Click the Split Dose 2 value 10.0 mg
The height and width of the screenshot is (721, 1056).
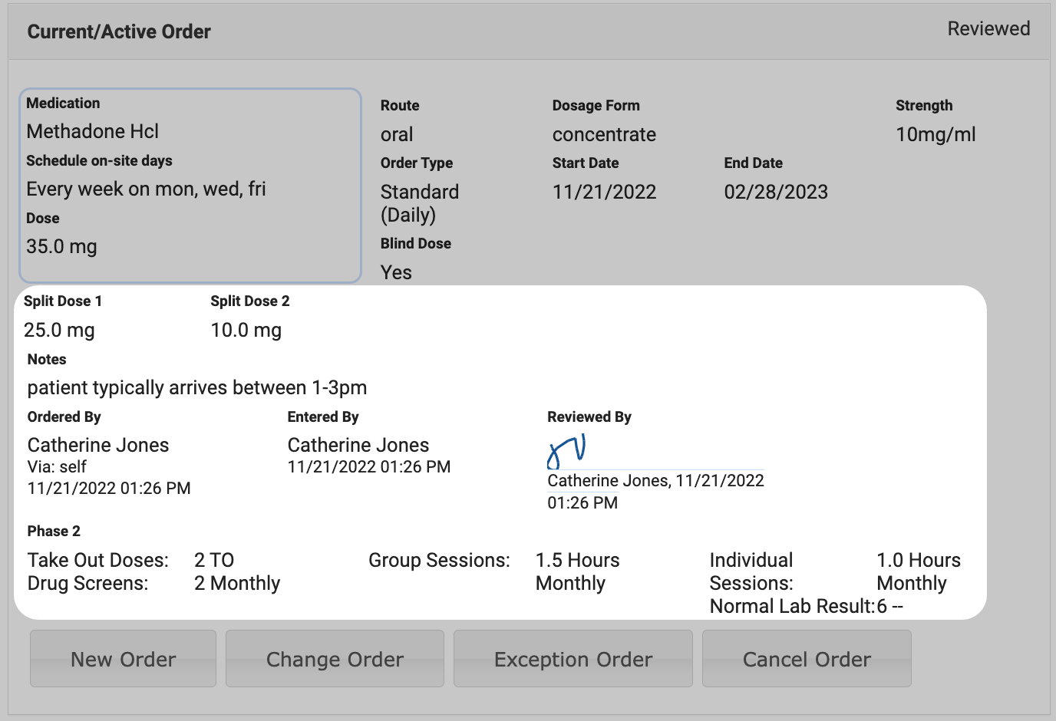pyautogui.click(x=246, y=331)
